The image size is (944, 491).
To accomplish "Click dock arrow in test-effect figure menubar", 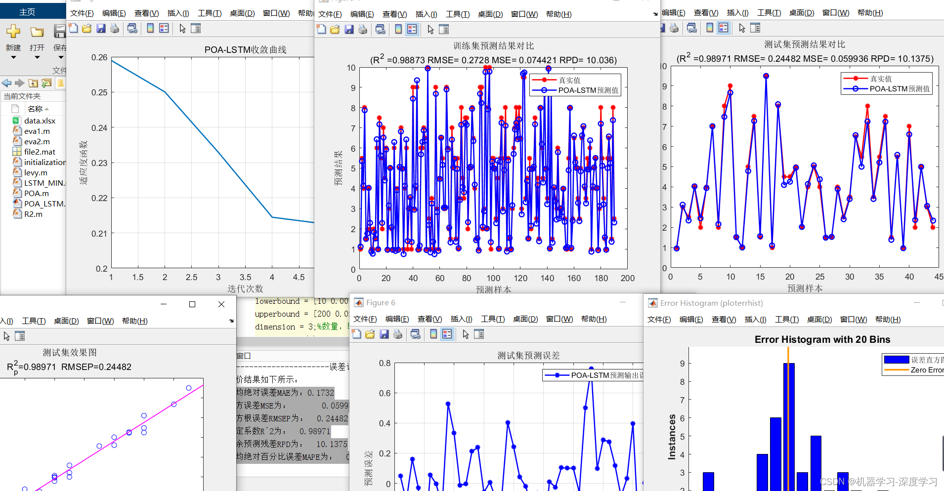I will [x=231, y=321].
